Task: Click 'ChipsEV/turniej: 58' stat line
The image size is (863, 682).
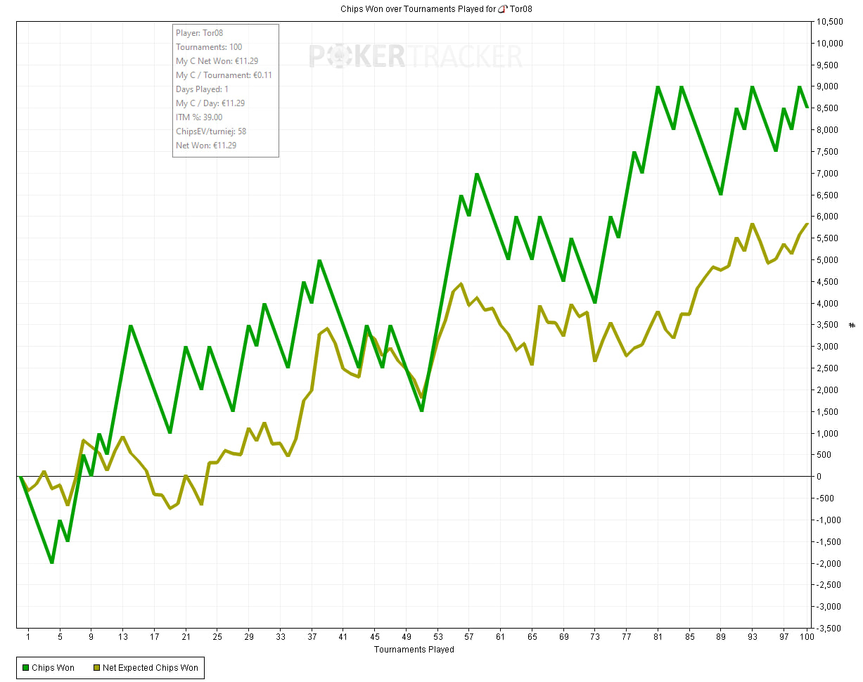Action: pyautogui.click(x=211, y=131)
